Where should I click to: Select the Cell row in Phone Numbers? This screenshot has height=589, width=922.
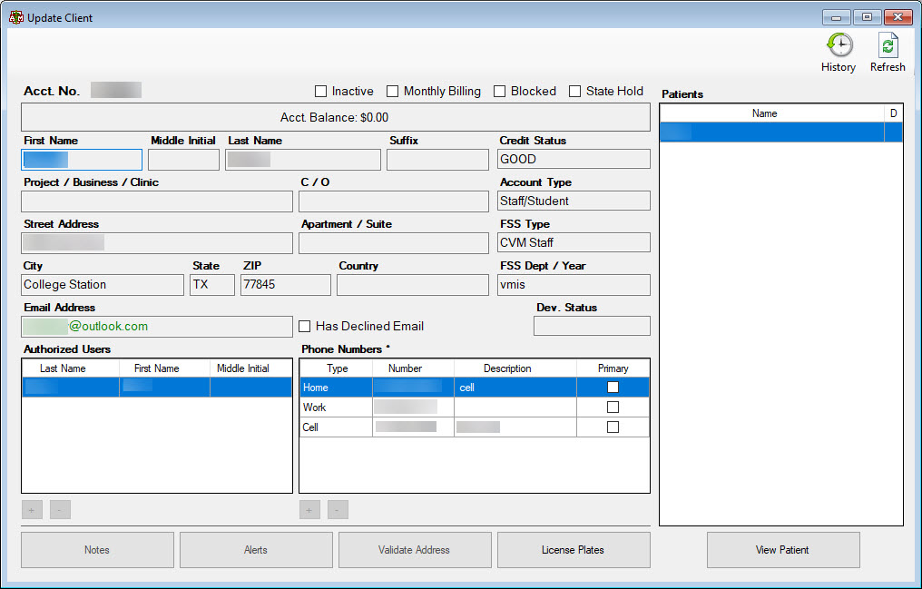click(475, 427)
